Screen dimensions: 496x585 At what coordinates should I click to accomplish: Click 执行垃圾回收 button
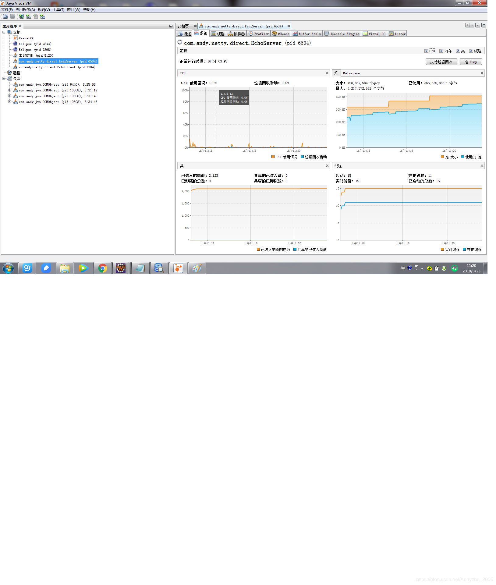pos(441,62)
